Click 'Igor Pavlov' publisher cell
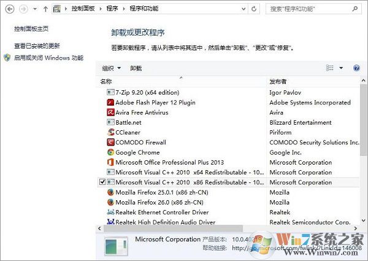The image size is (368, 261). [285, 93]
